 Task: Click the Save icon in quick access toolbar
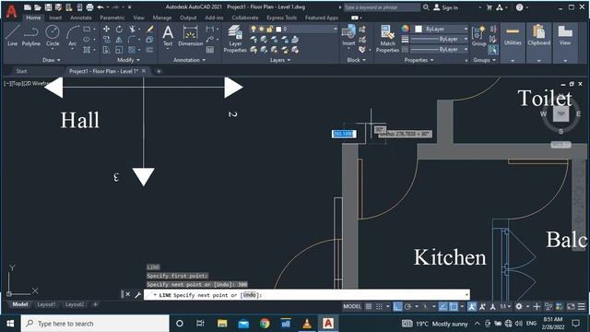click(48, 7)
